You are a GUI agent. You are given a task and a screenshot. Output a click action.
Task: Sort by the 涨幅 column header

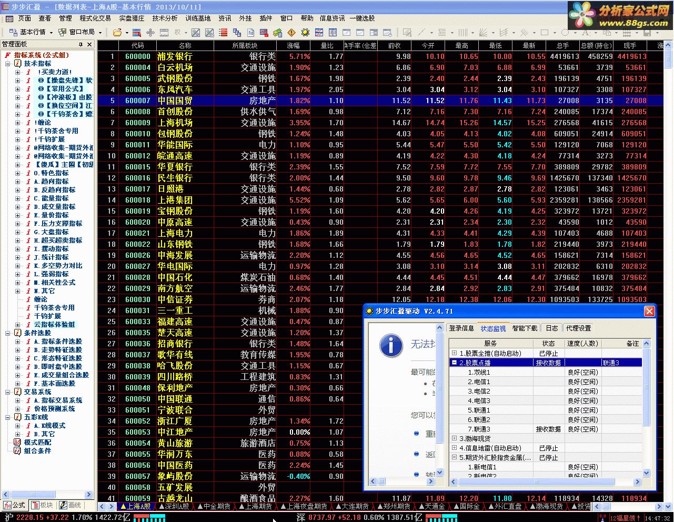(293, 46)
